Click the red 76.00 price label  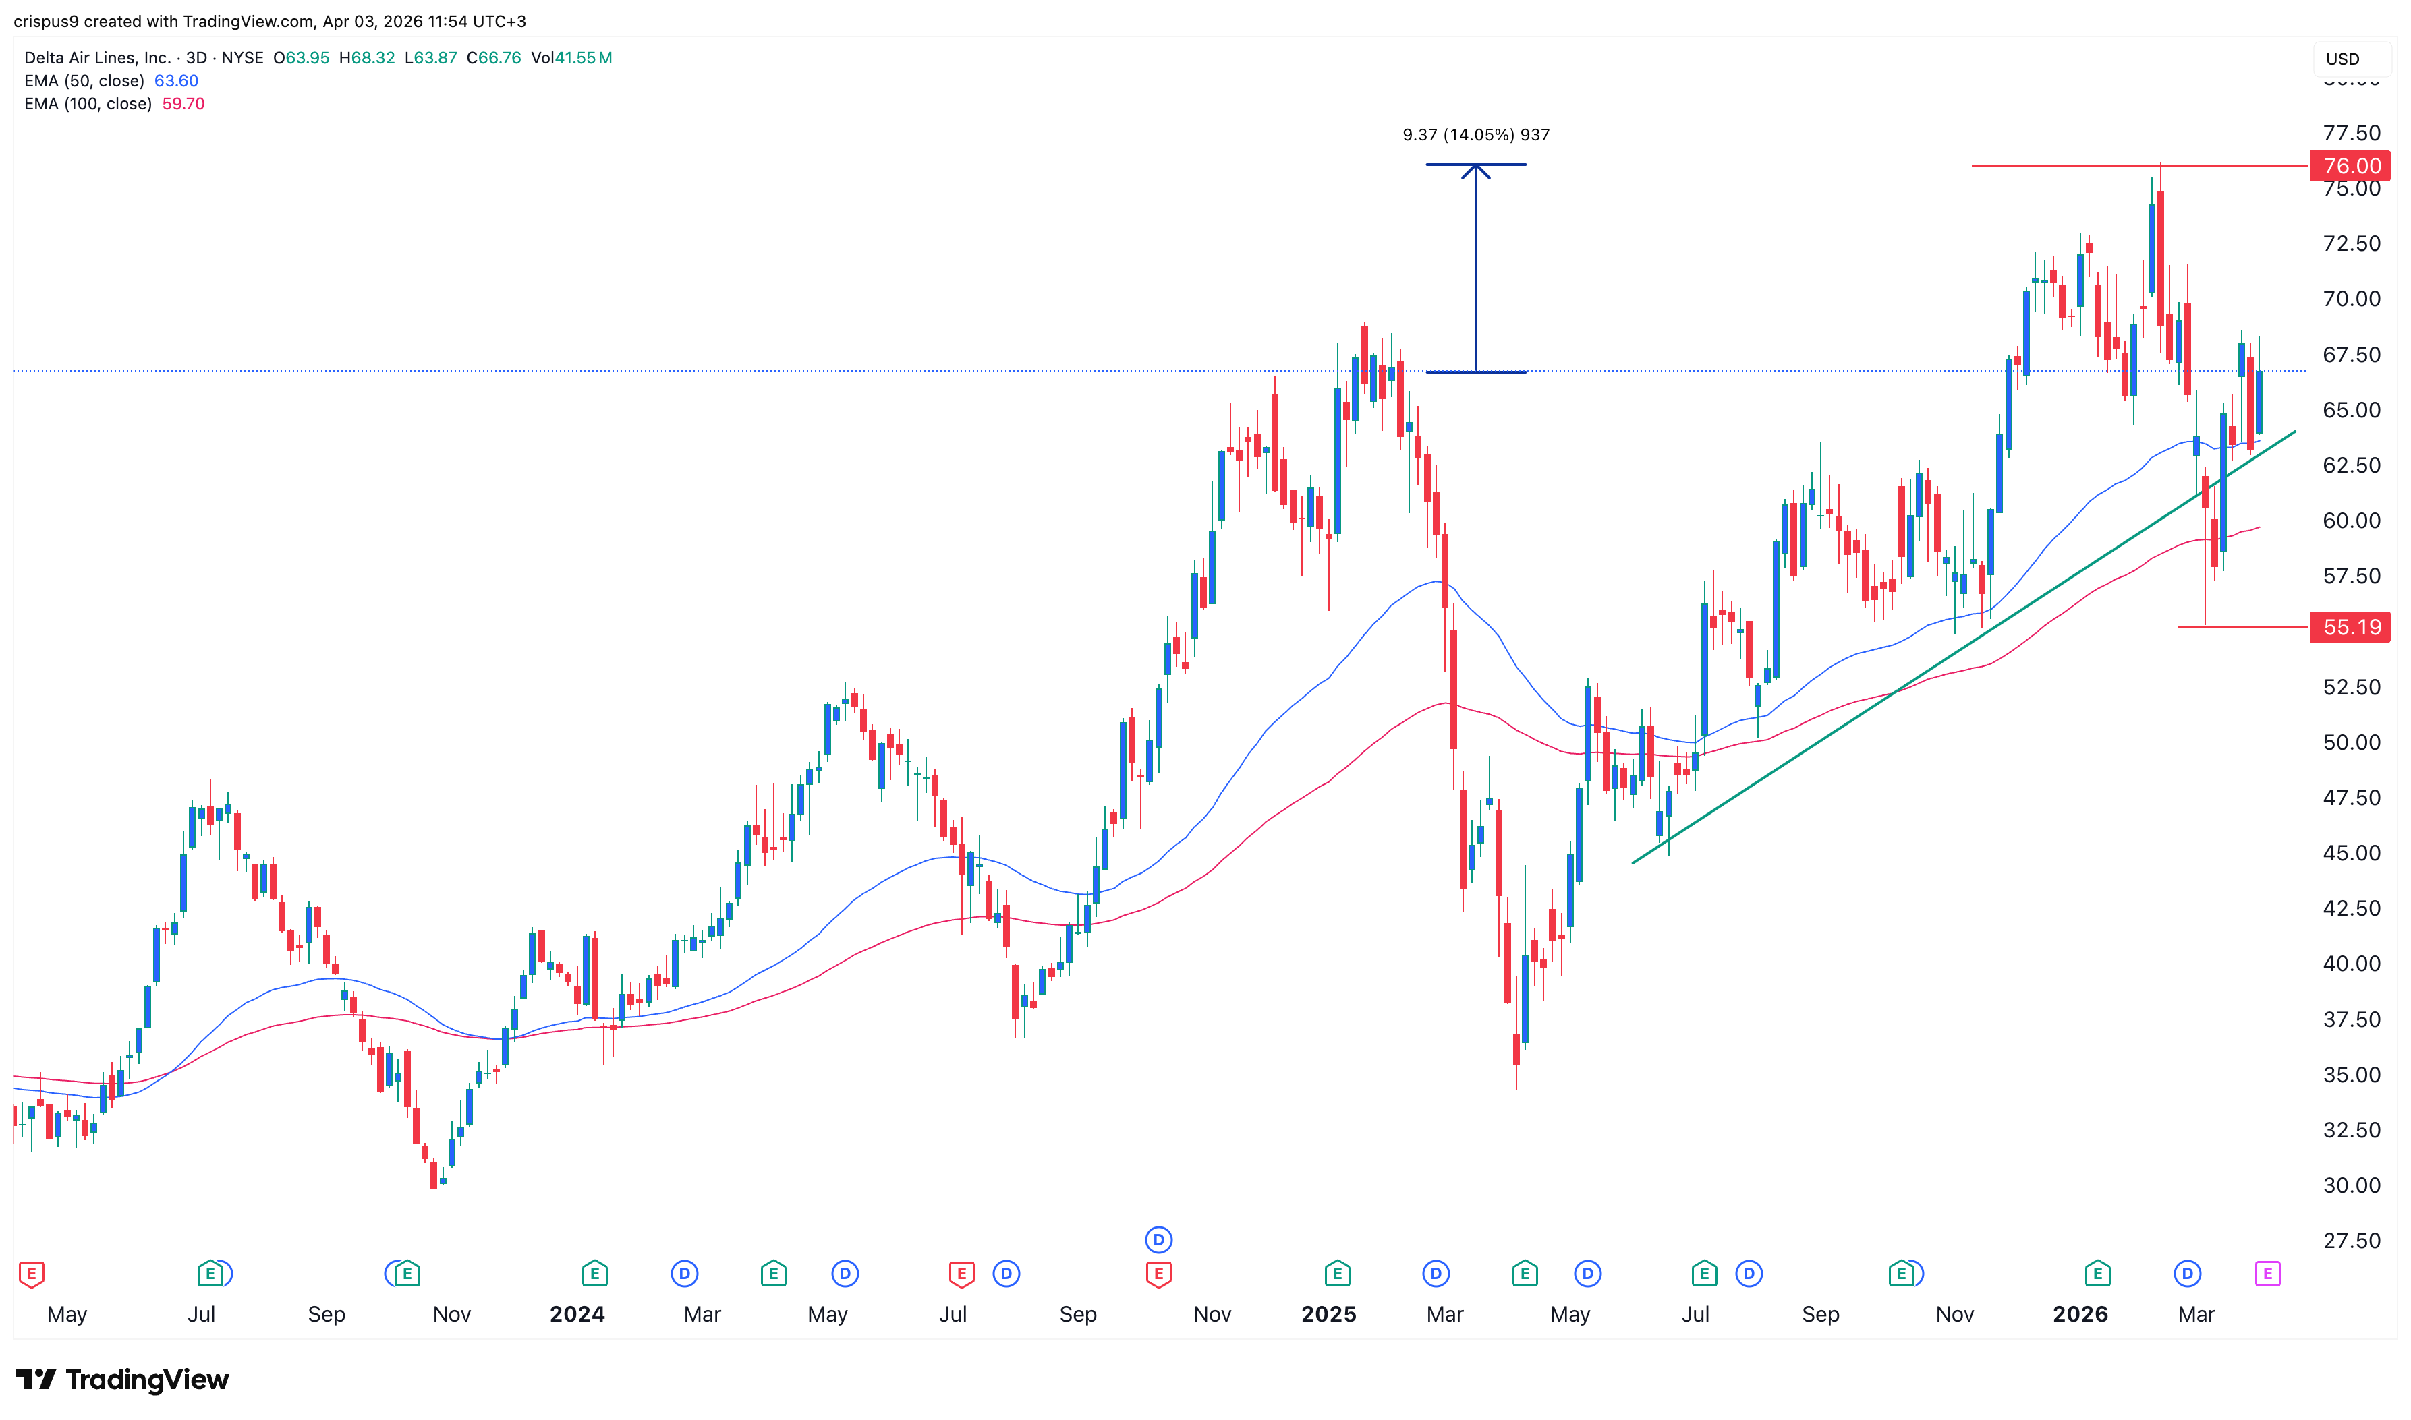click(2350, 167)
